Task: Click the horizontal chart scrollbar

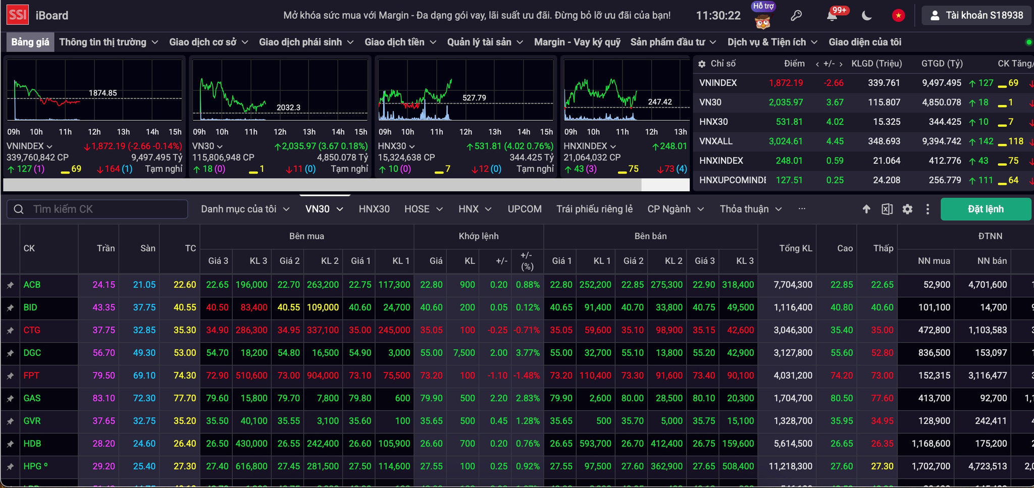Action: pos(322,185)
